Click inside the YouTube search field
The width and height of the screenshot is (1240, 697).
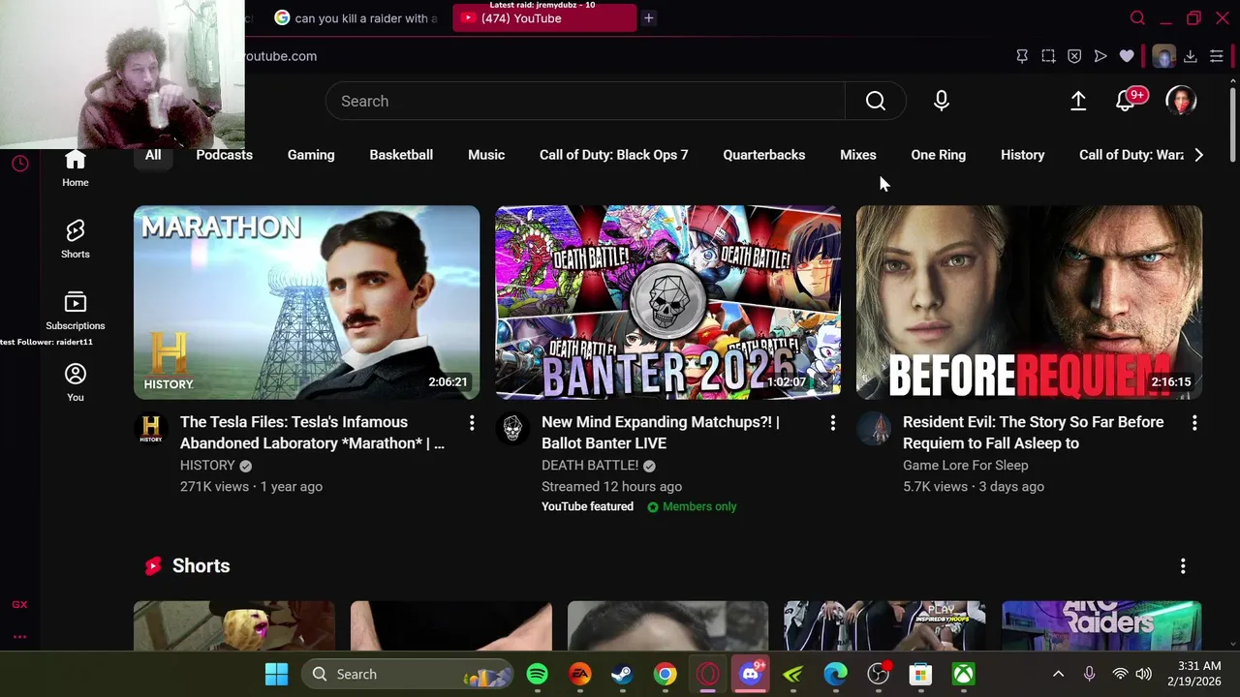pos(585,101)
